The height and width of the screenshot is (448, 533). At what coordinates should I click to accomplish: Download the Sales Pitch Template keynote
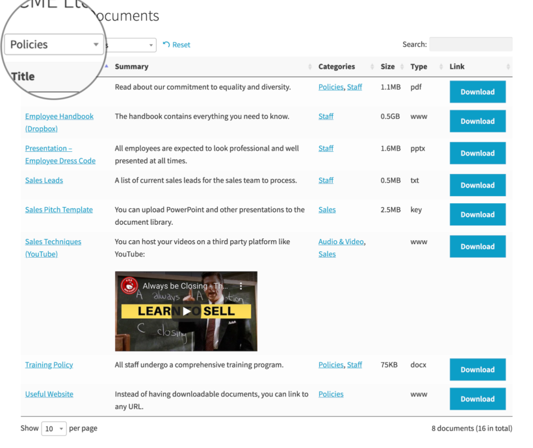(478, 214)
